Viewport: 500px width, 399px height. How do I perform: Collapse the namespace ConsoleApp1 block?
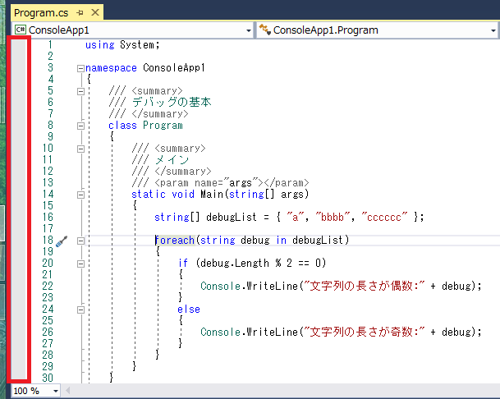(80, 68)
